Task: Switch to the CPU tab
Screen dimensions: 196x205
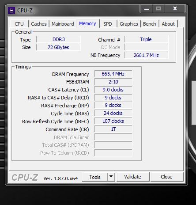Action: click(x=19, y=24)
